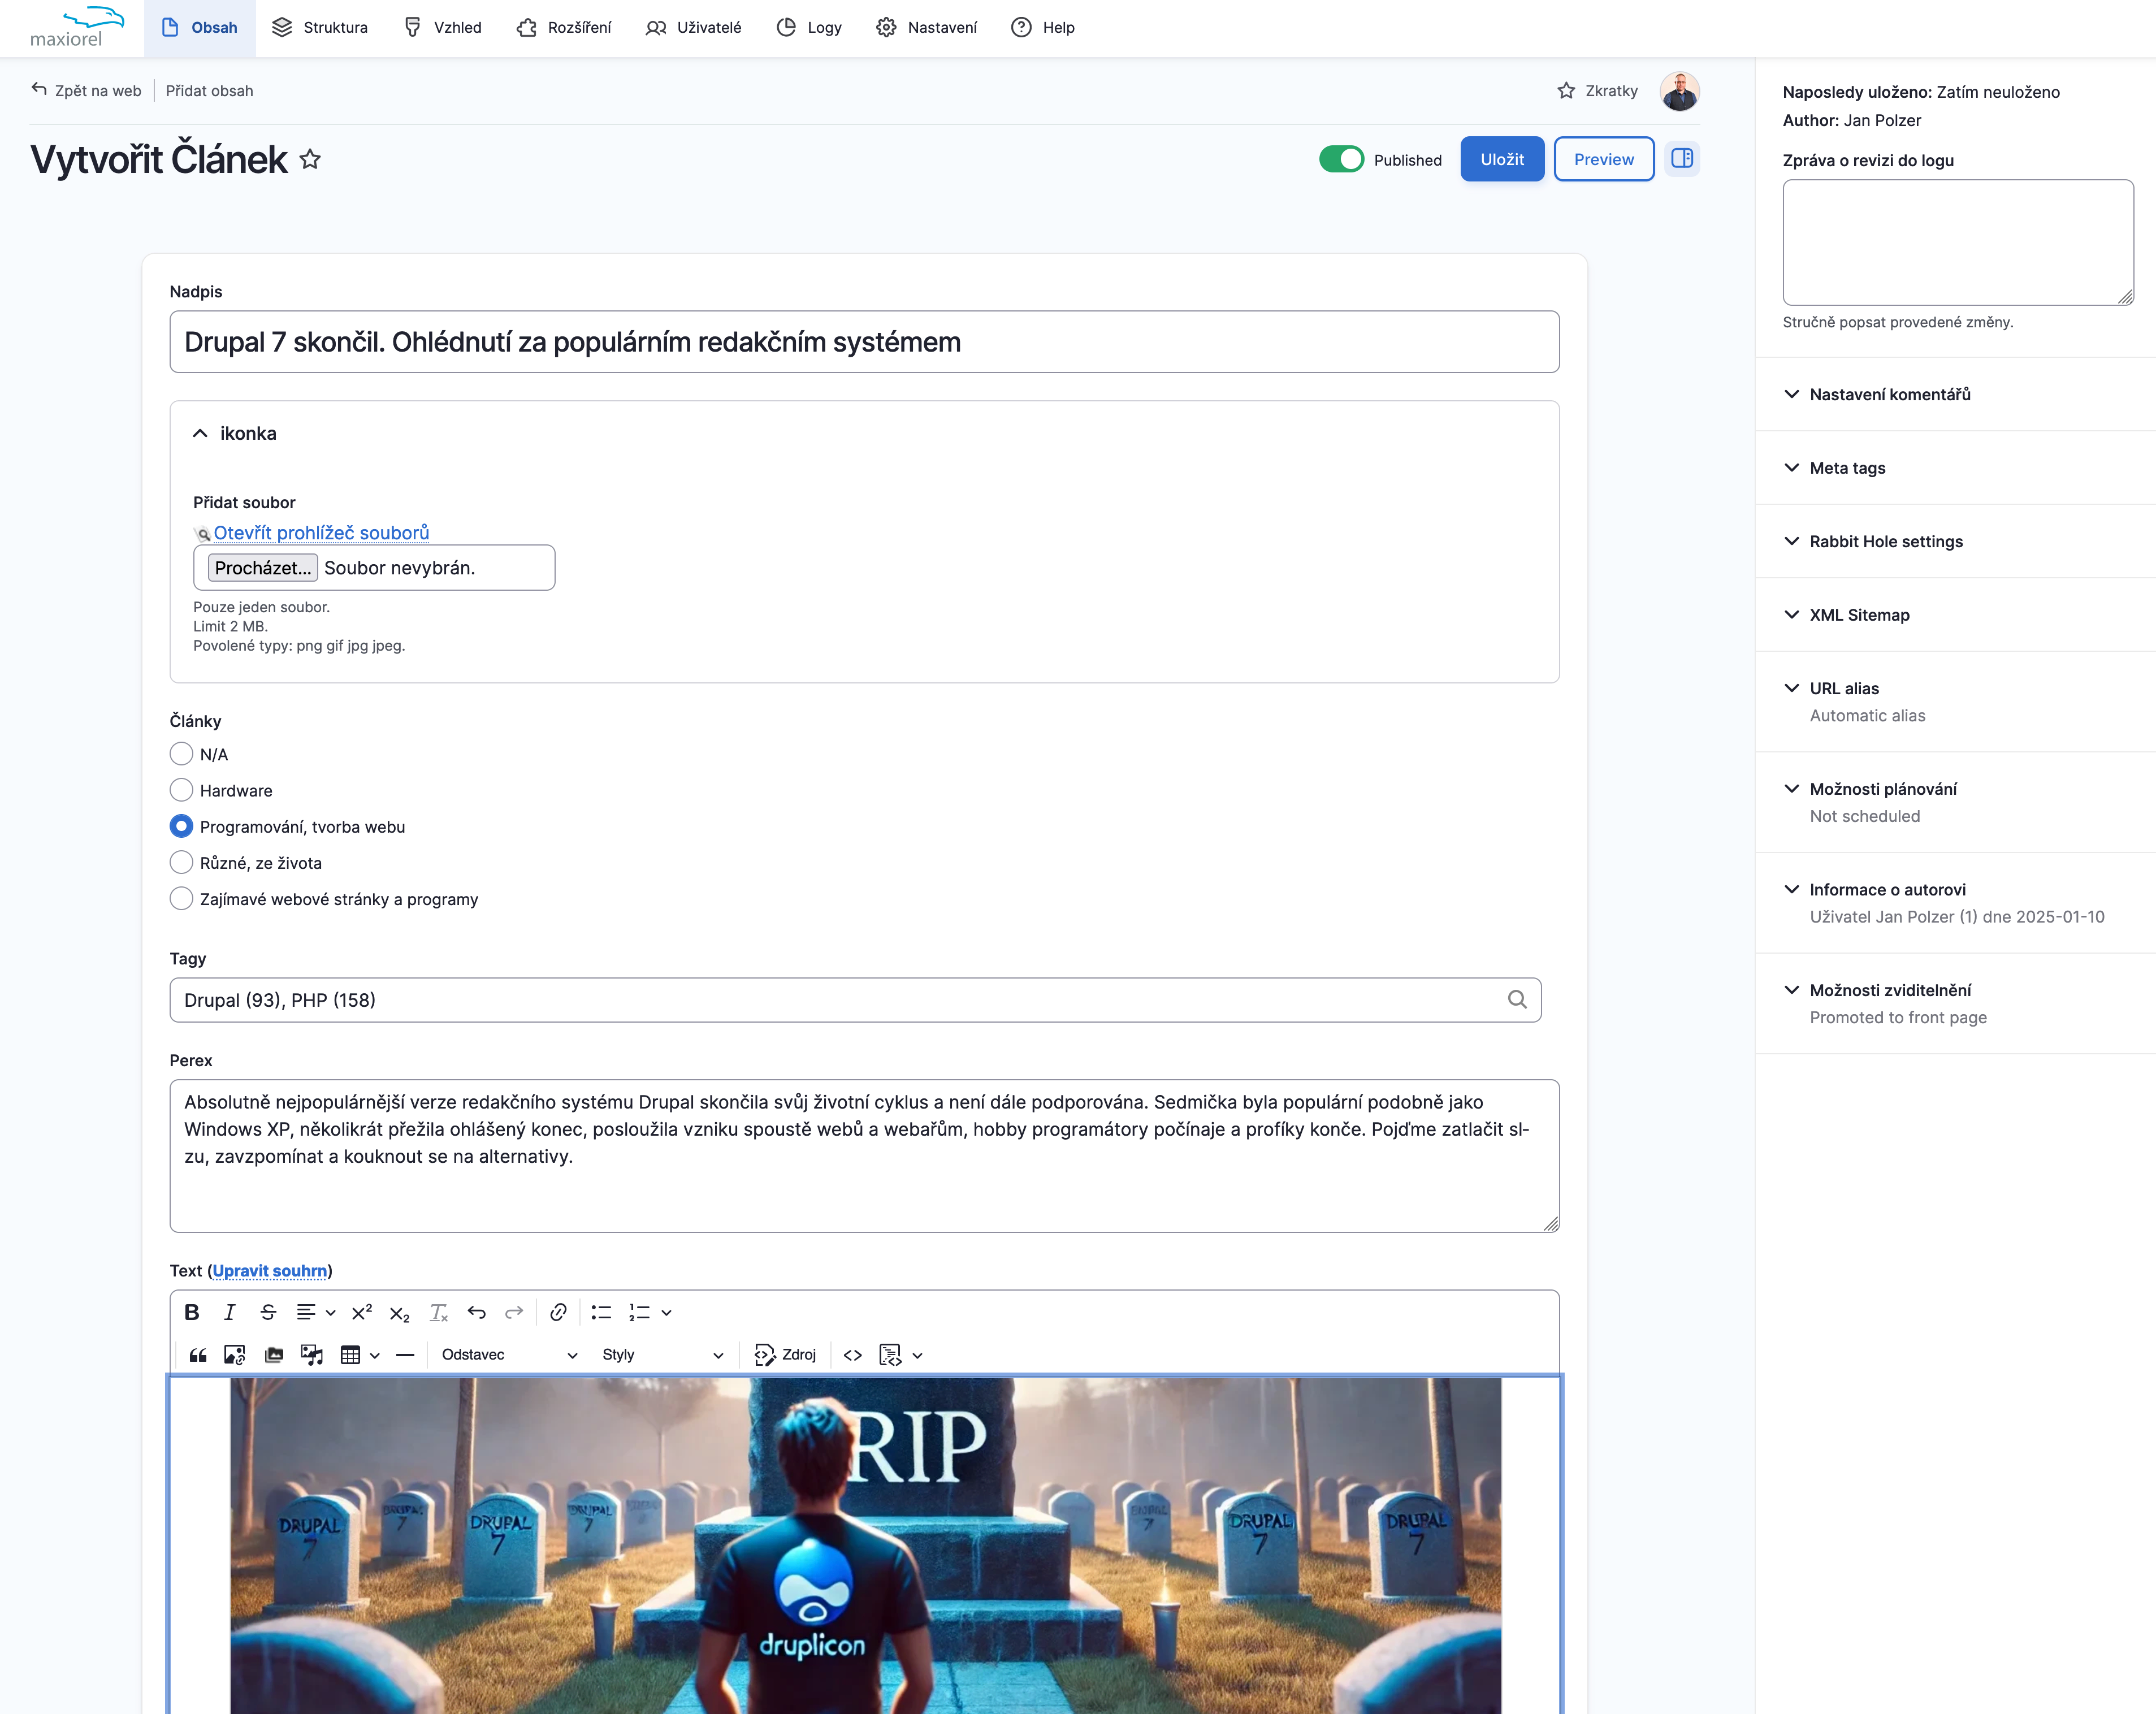
Task: Insert a horizontal line
Action: click(405, 1355)
